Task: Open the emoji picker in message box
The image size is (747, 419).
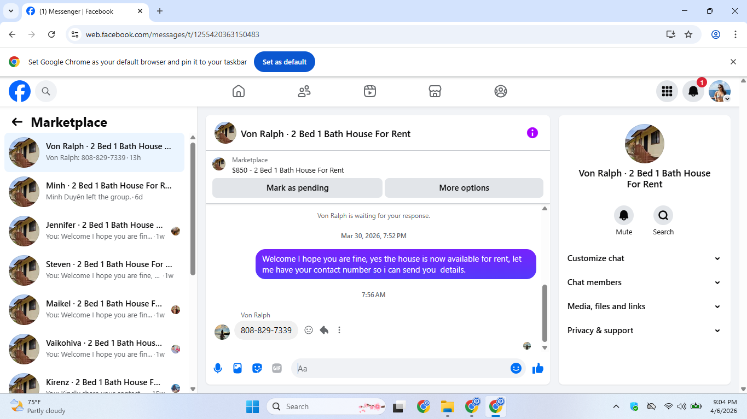Action: click(x=516, y=368)
